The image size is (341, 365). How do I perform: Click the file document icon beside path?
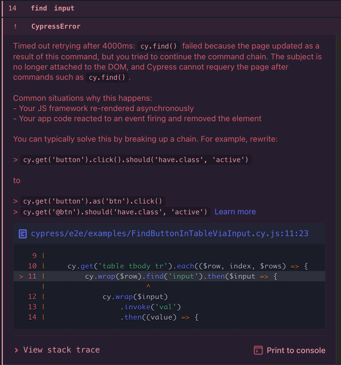(x=23, y=234)
